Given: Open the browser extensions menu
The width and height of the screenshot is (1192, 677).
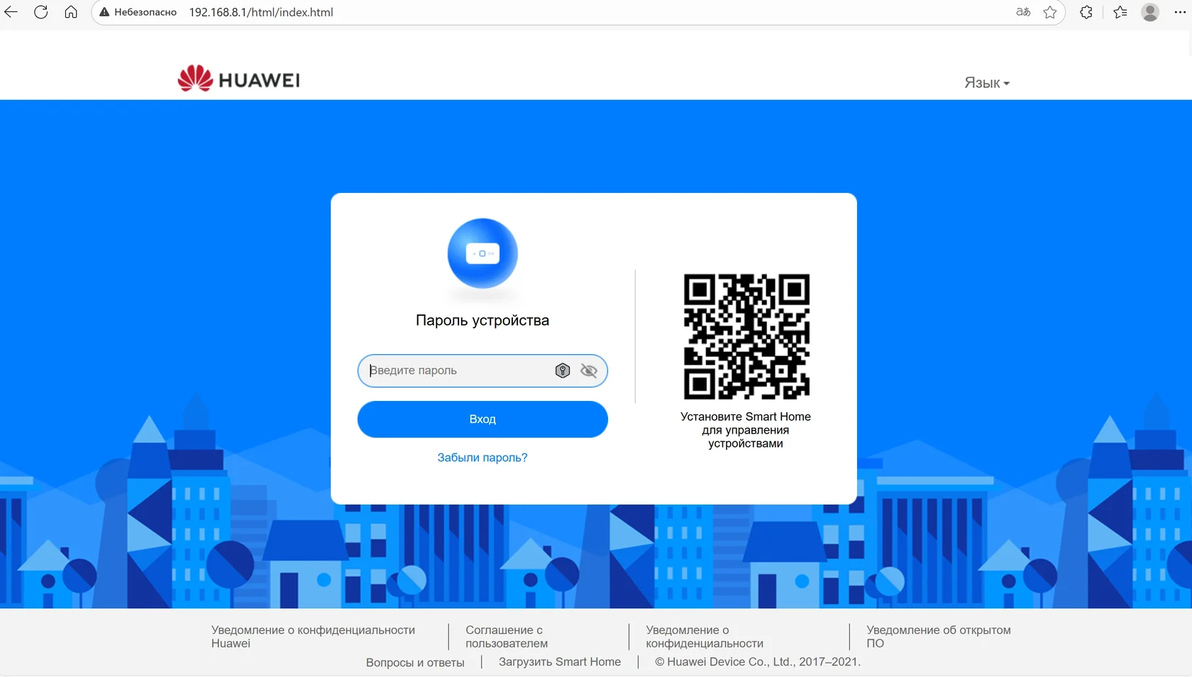Looking at the screenshot, I should 1086,12.
